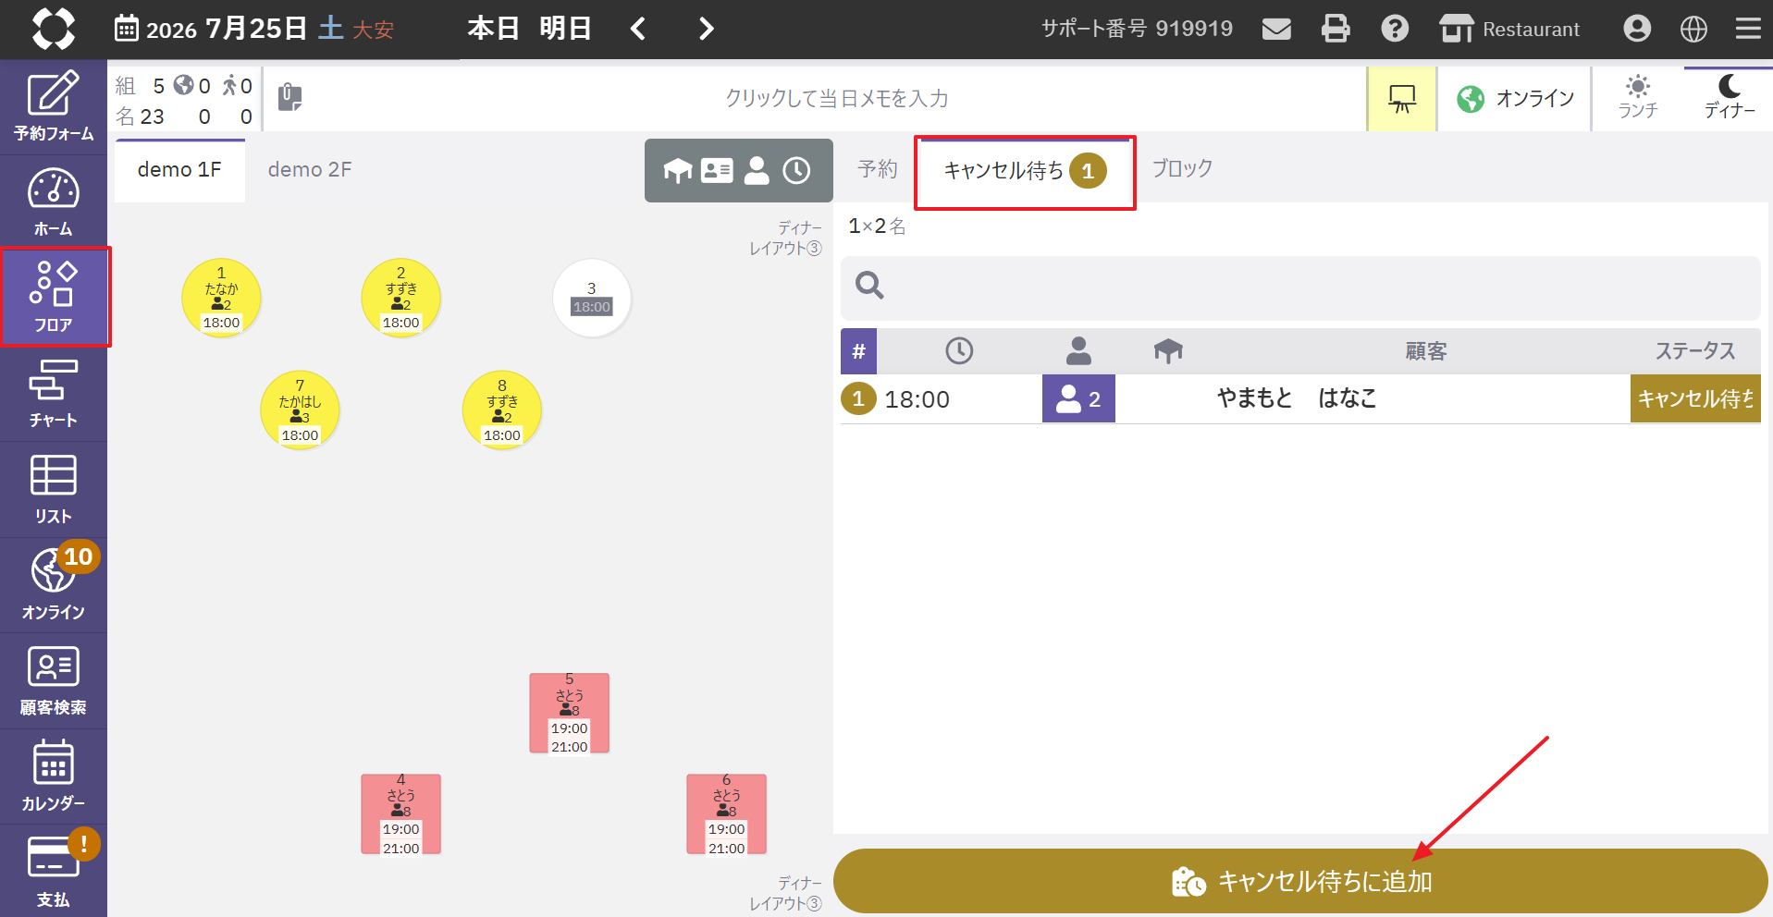Toggle オンライン booking status
Screen dimensions: 1773x917
coord(1515,98)
